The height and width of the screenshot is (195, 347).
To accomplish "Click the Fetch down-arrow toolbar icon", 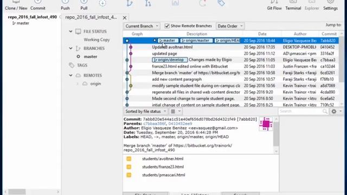I will point(102,3).
